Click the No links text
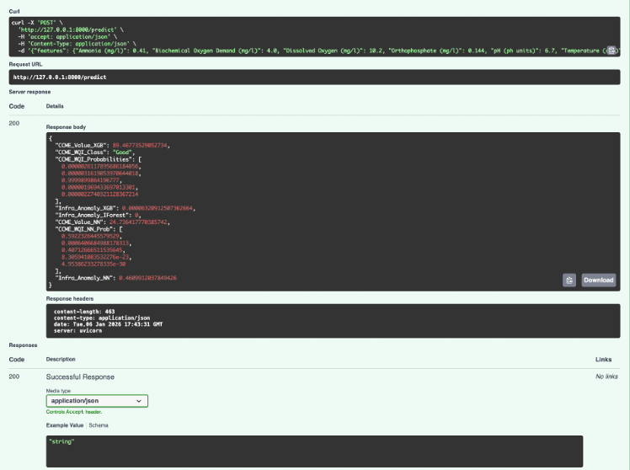 click(606, 377)
